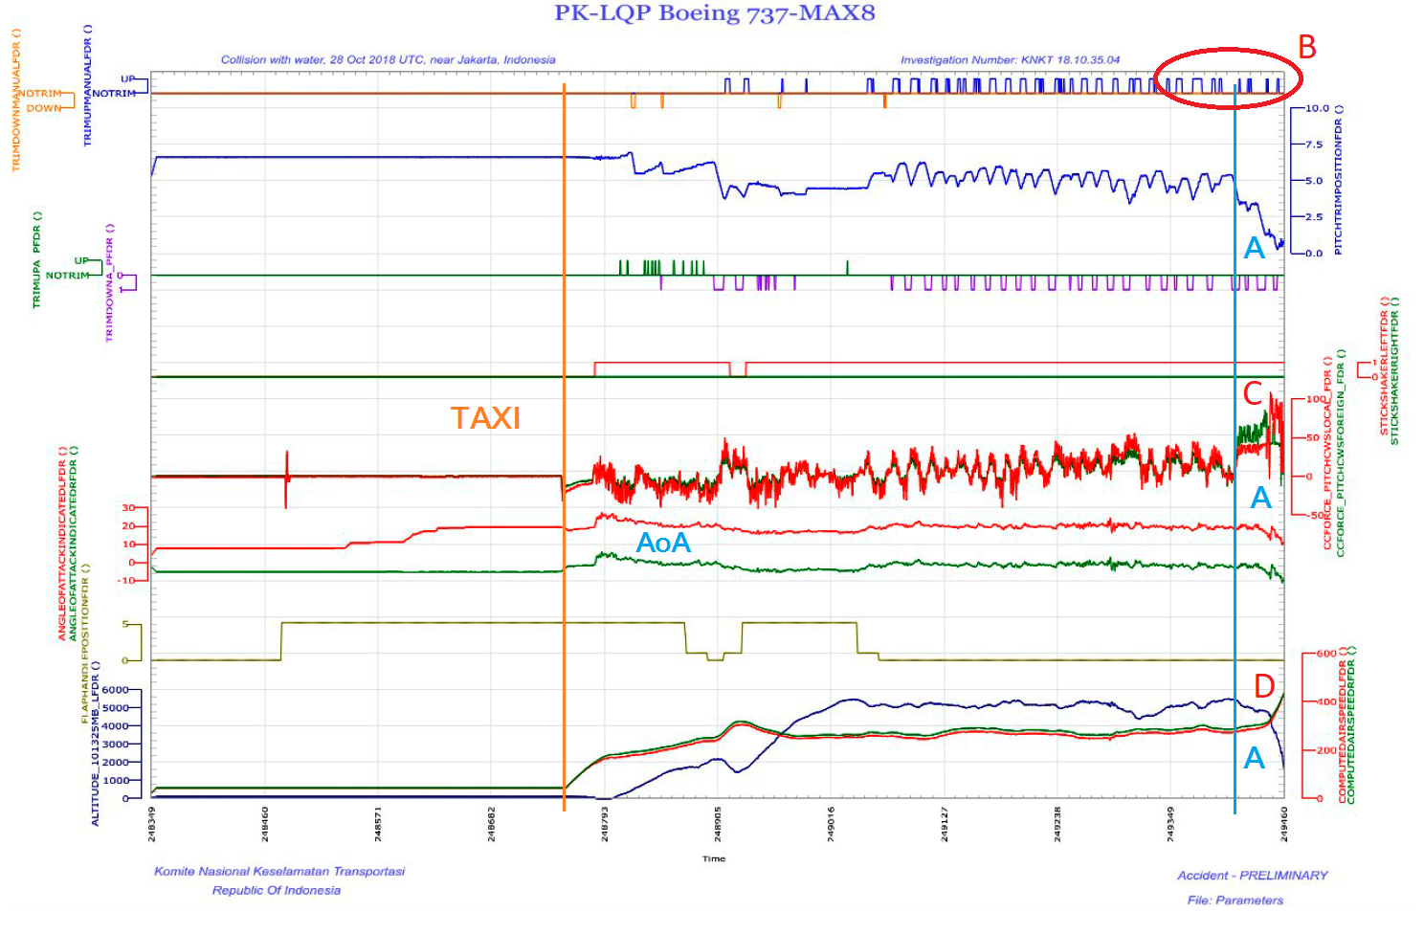This screenshot has width=1424, height=934.
Task: Click the 3000 altitude scale value
Action: (x=115, y=745)
